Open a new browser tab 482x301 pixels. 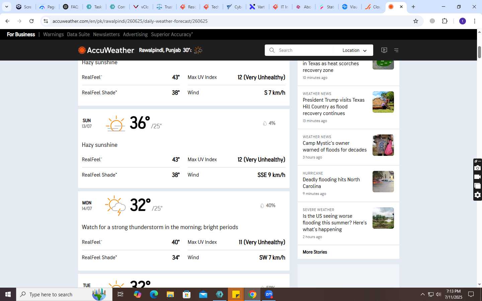pos(413,7)
